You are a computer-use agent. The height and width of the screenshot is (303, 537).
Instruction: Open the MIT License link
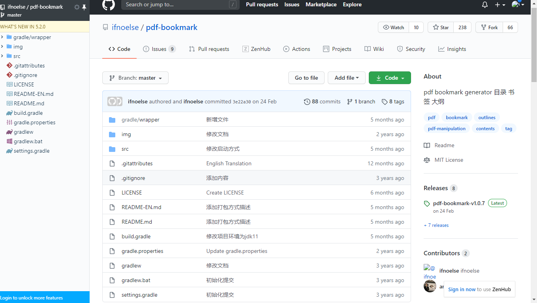click(x=449, y=160)
